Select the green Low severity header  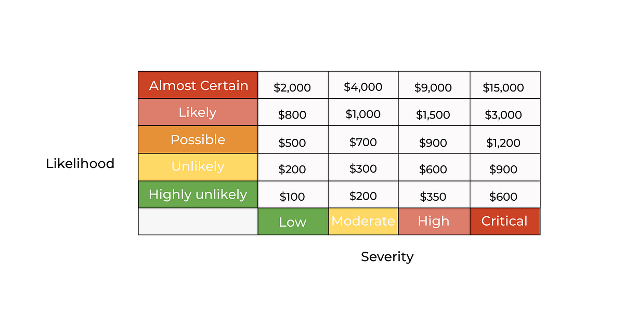(293, 222)
